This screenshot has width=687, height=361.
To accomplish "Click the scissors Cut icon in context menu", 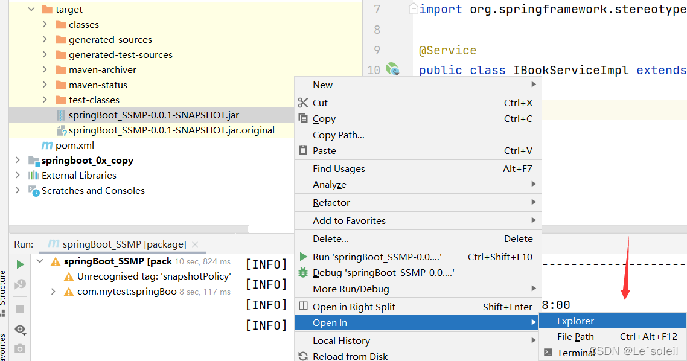I will (303, 103).
